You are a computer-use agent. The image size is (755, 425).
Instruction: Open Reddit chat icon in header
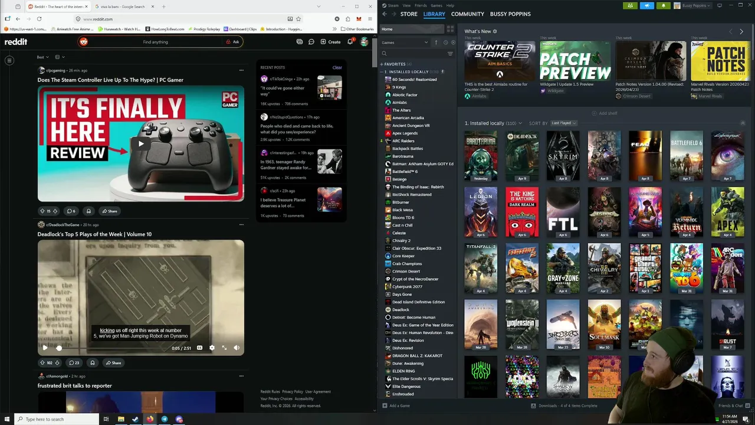tap(311, 42)
